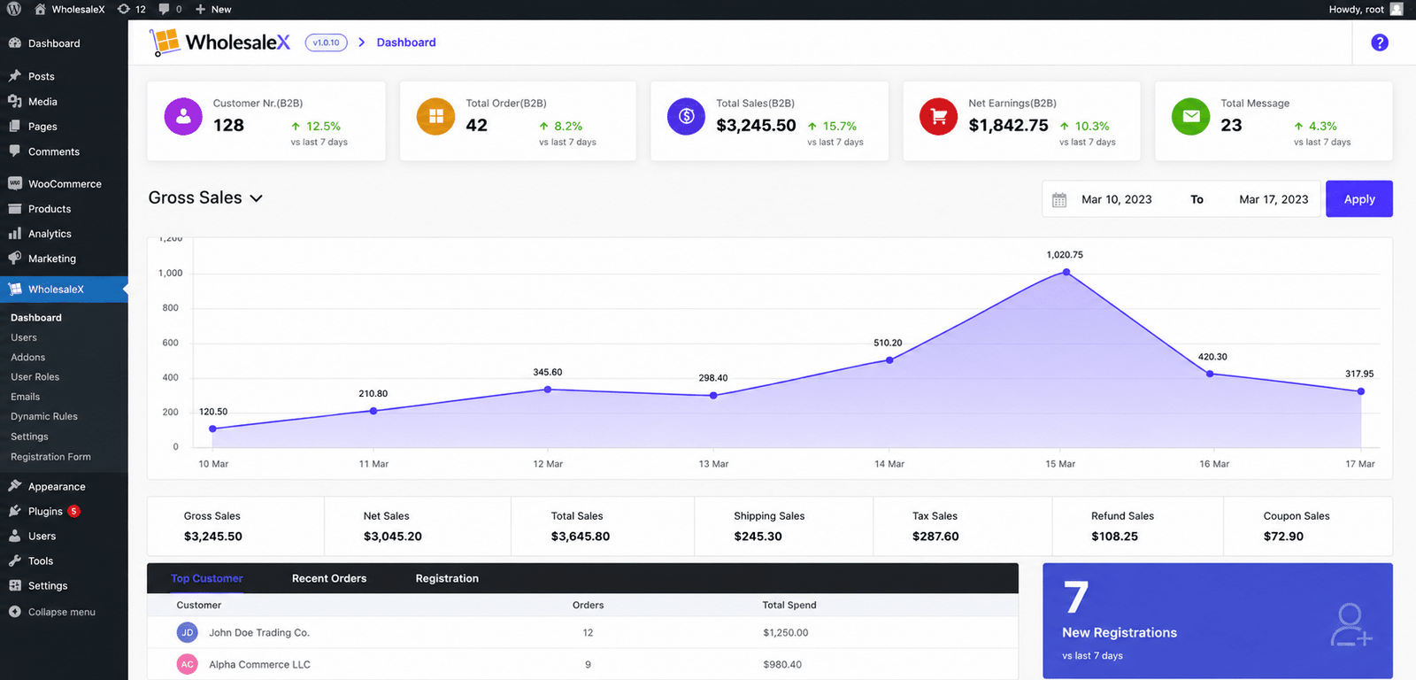Click the green Total Message envelope icon
1416x680 pixels.
pos(1190,117)
